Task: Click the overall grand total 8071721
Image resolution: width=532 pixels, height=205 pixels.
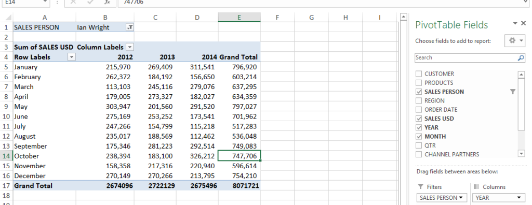Action: [239, 186]
